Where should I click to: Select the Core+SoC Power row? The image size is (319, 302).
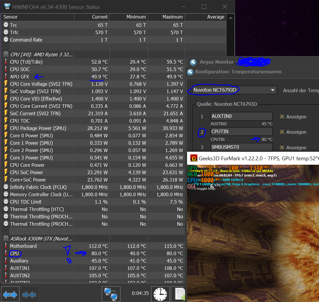pos(93,180)
